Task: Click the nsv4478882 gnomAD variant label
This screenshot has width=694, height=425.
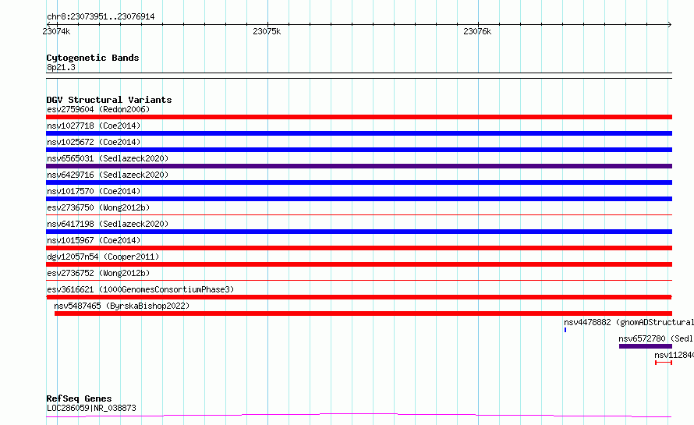Action: tap(628, 322)
